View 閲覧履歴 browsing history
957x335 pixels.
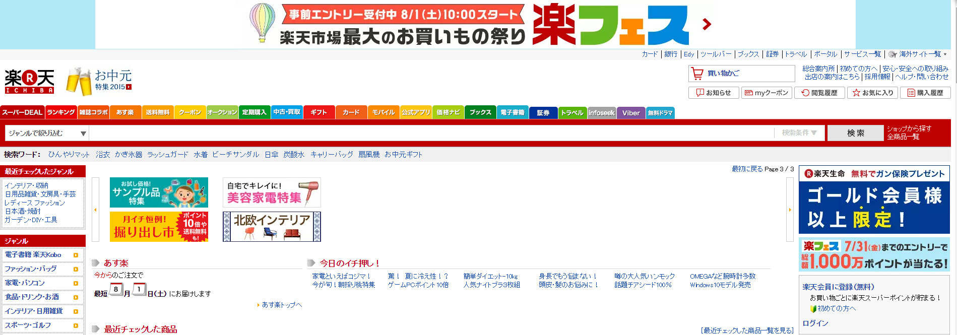click(x=819, y=93)
